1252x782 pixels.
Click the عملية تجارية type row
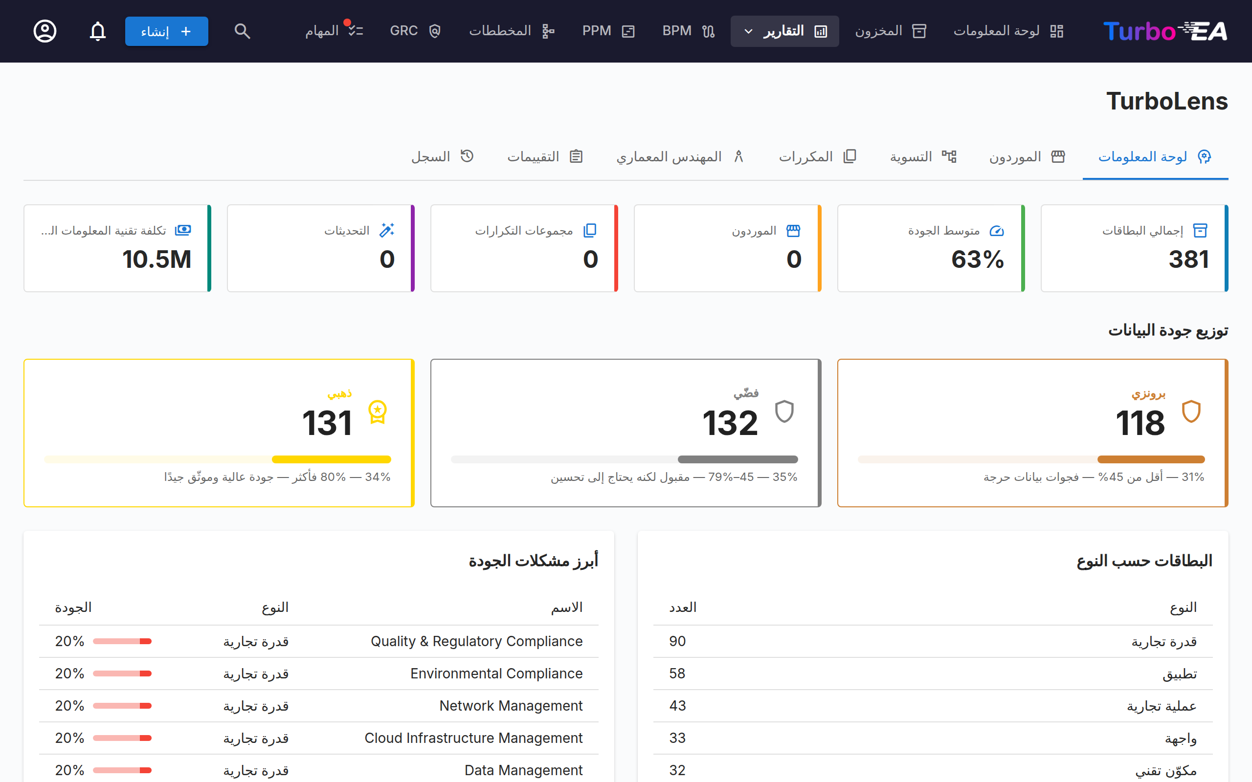933,706
